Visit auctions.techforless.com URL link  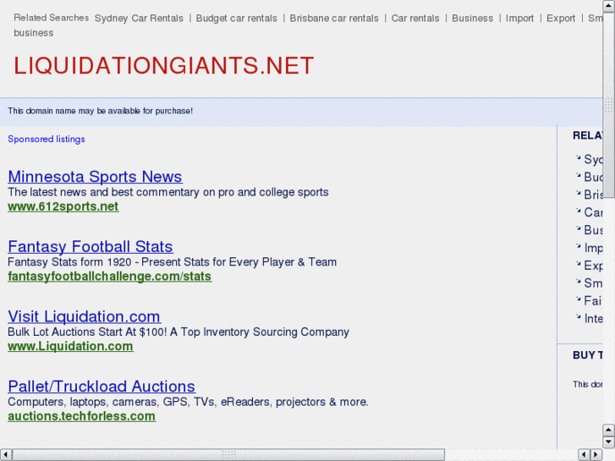pos(81,416)
